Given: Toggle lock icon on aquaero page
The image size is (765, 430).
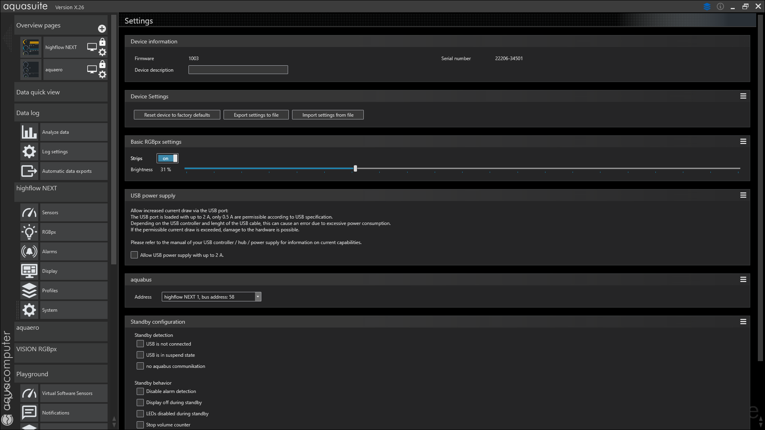Looking at the screenshot, I should [102, 64].
